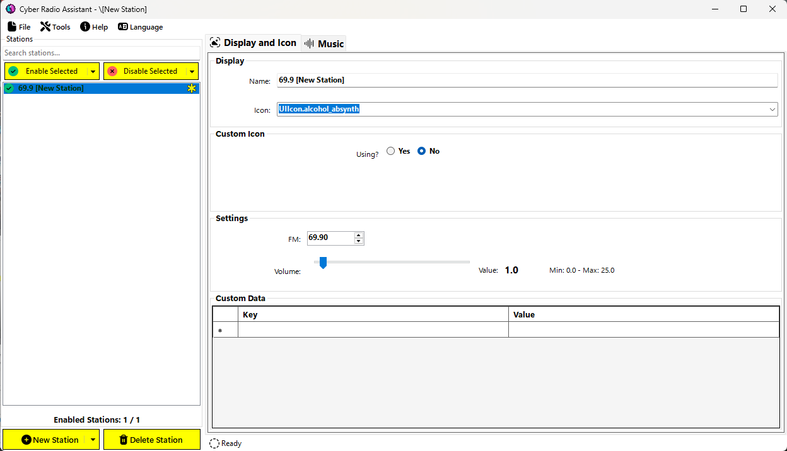Expand the Enable Selected dropdown arrow
Image resolution: width=787 pixels, height=451 pixels.
[93, 71]
